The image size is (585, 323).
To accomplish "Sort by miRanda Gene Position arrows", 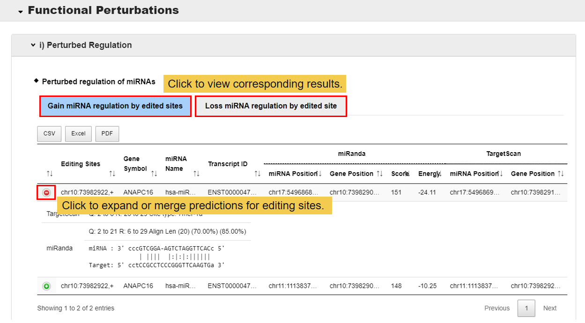I will (380, 174).
